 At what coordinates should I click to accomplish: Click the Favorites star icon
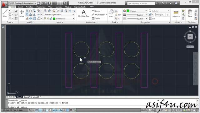pos(170,3)
